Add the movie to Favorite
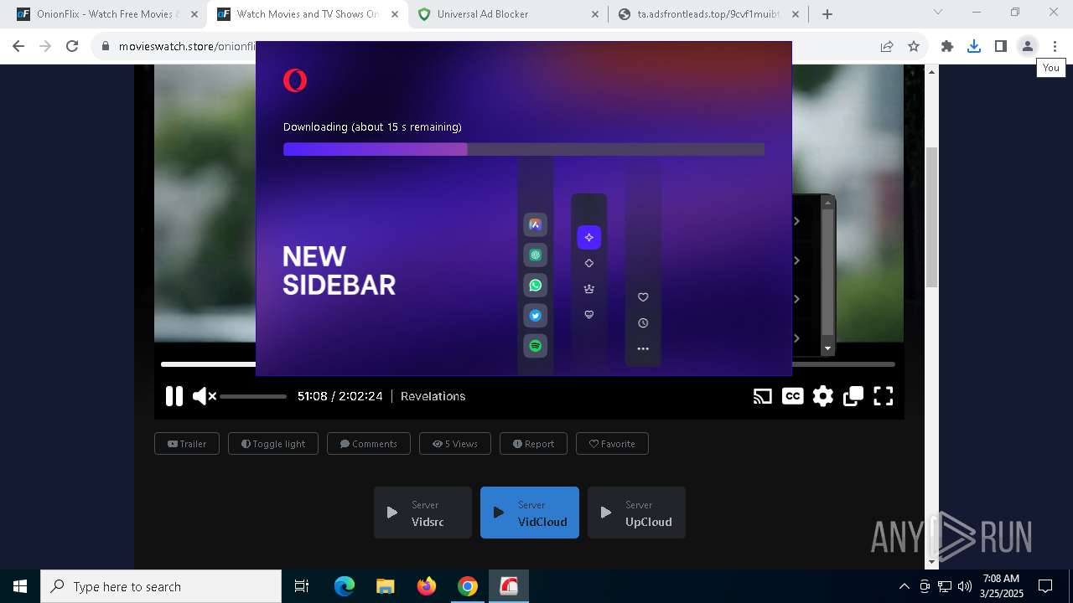 pyautogui.click(x=612, y=444)
